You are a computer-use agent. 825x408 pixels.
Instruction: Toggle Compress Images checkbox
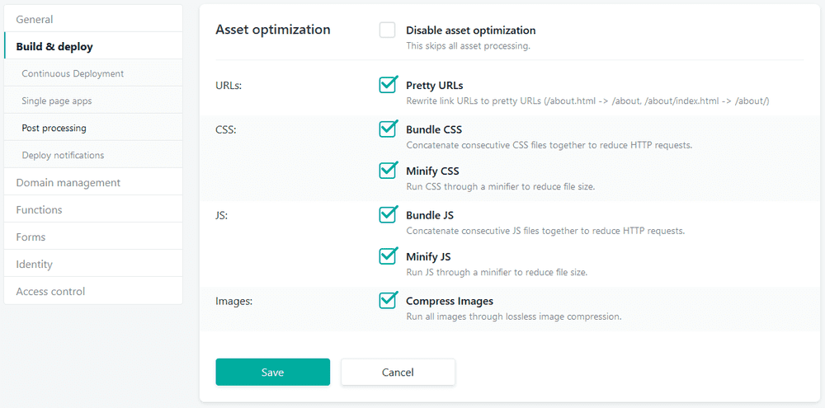coord(388,301)
